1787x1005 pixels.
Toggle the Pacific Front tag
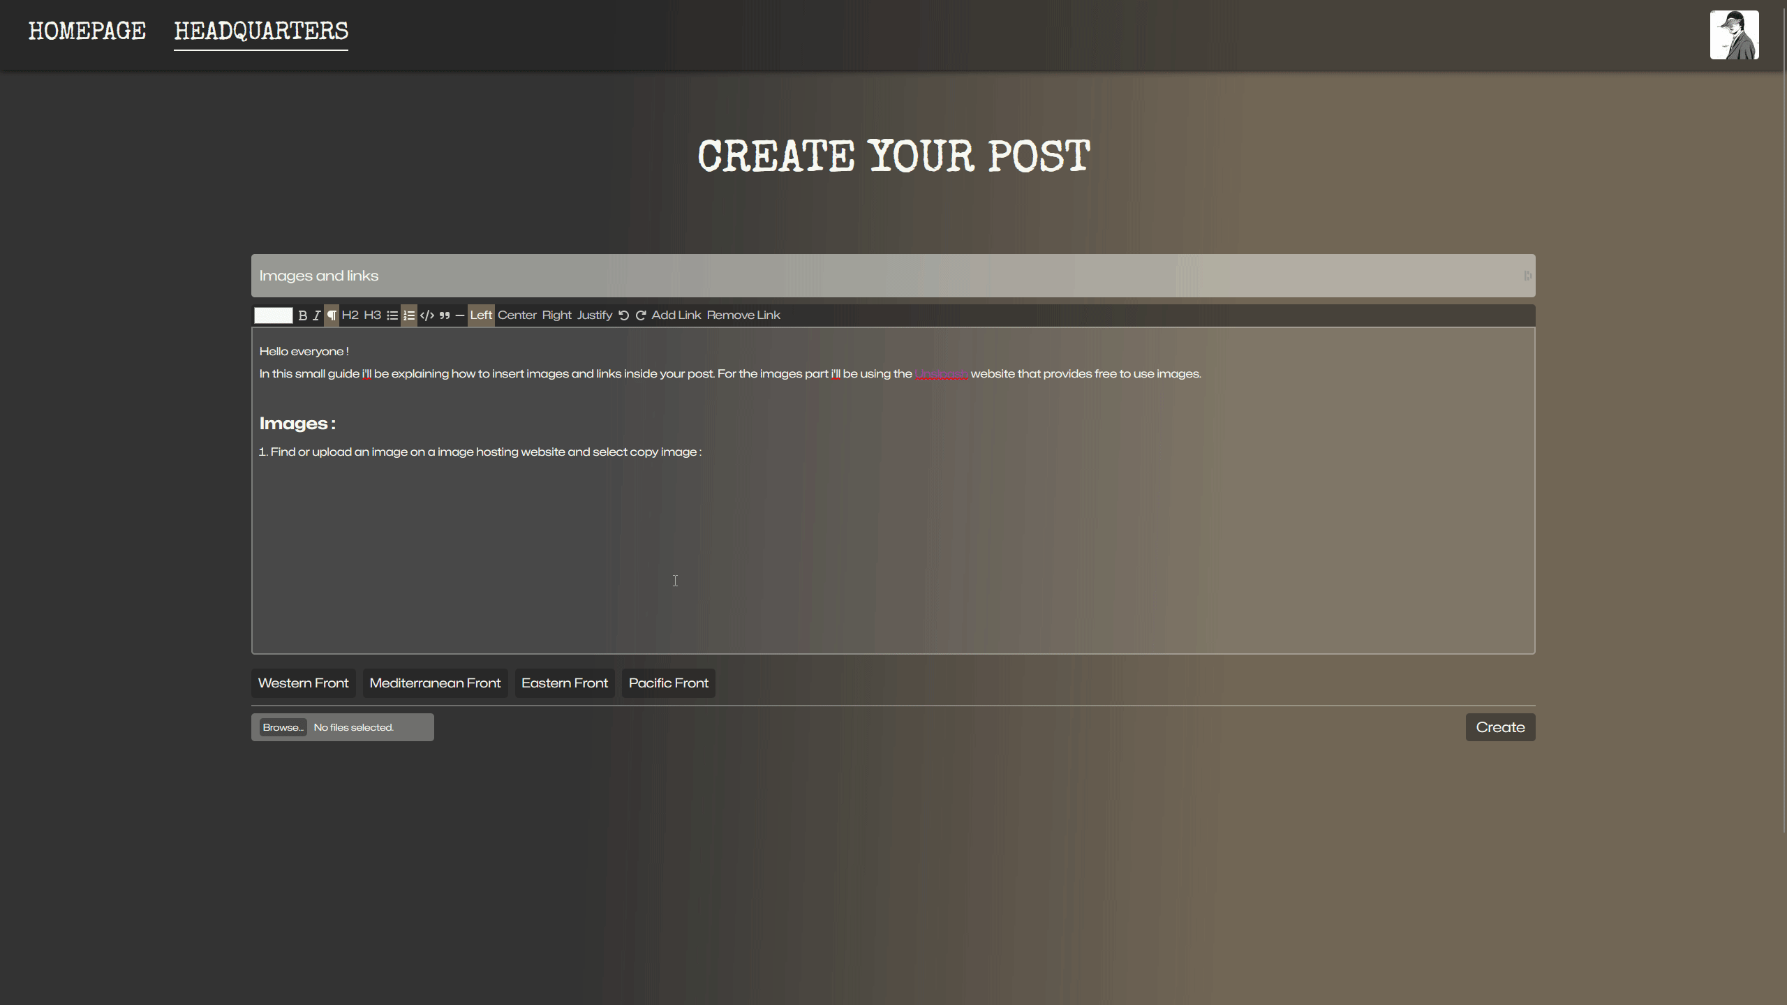coord(668,683)
